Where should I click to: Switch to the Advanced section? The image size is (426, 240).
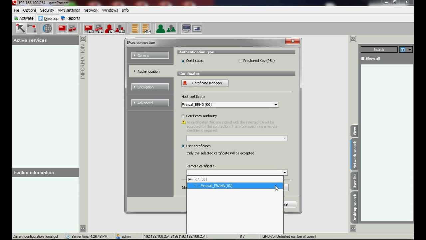pos(150,103)
